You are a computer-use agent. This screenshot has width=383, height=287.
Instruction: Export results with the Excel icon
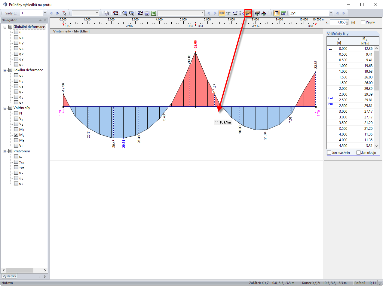(x=154, y=13)
